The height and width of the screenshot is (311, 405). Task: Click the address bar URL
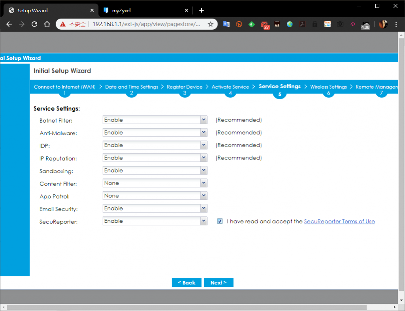click(x=146, y=24)
